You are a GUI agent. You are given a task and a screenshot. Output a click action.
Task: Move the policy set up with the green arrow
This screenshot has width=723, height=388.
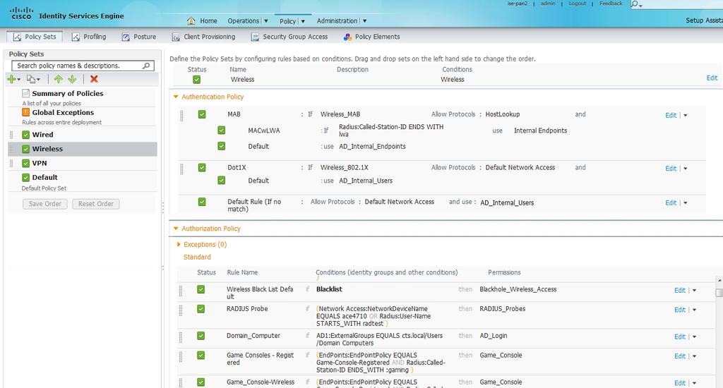[x=58, y=79]
